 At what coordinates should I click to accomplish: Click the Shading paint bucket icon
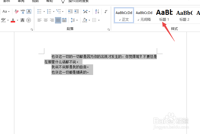tap(85, 20)
